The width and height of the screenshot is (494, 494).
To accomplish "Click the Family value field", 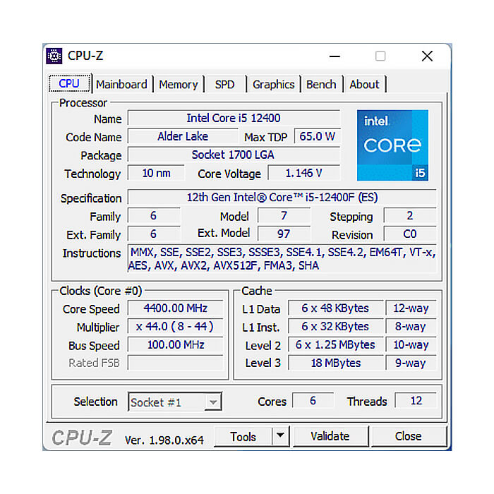I will 154,216.
